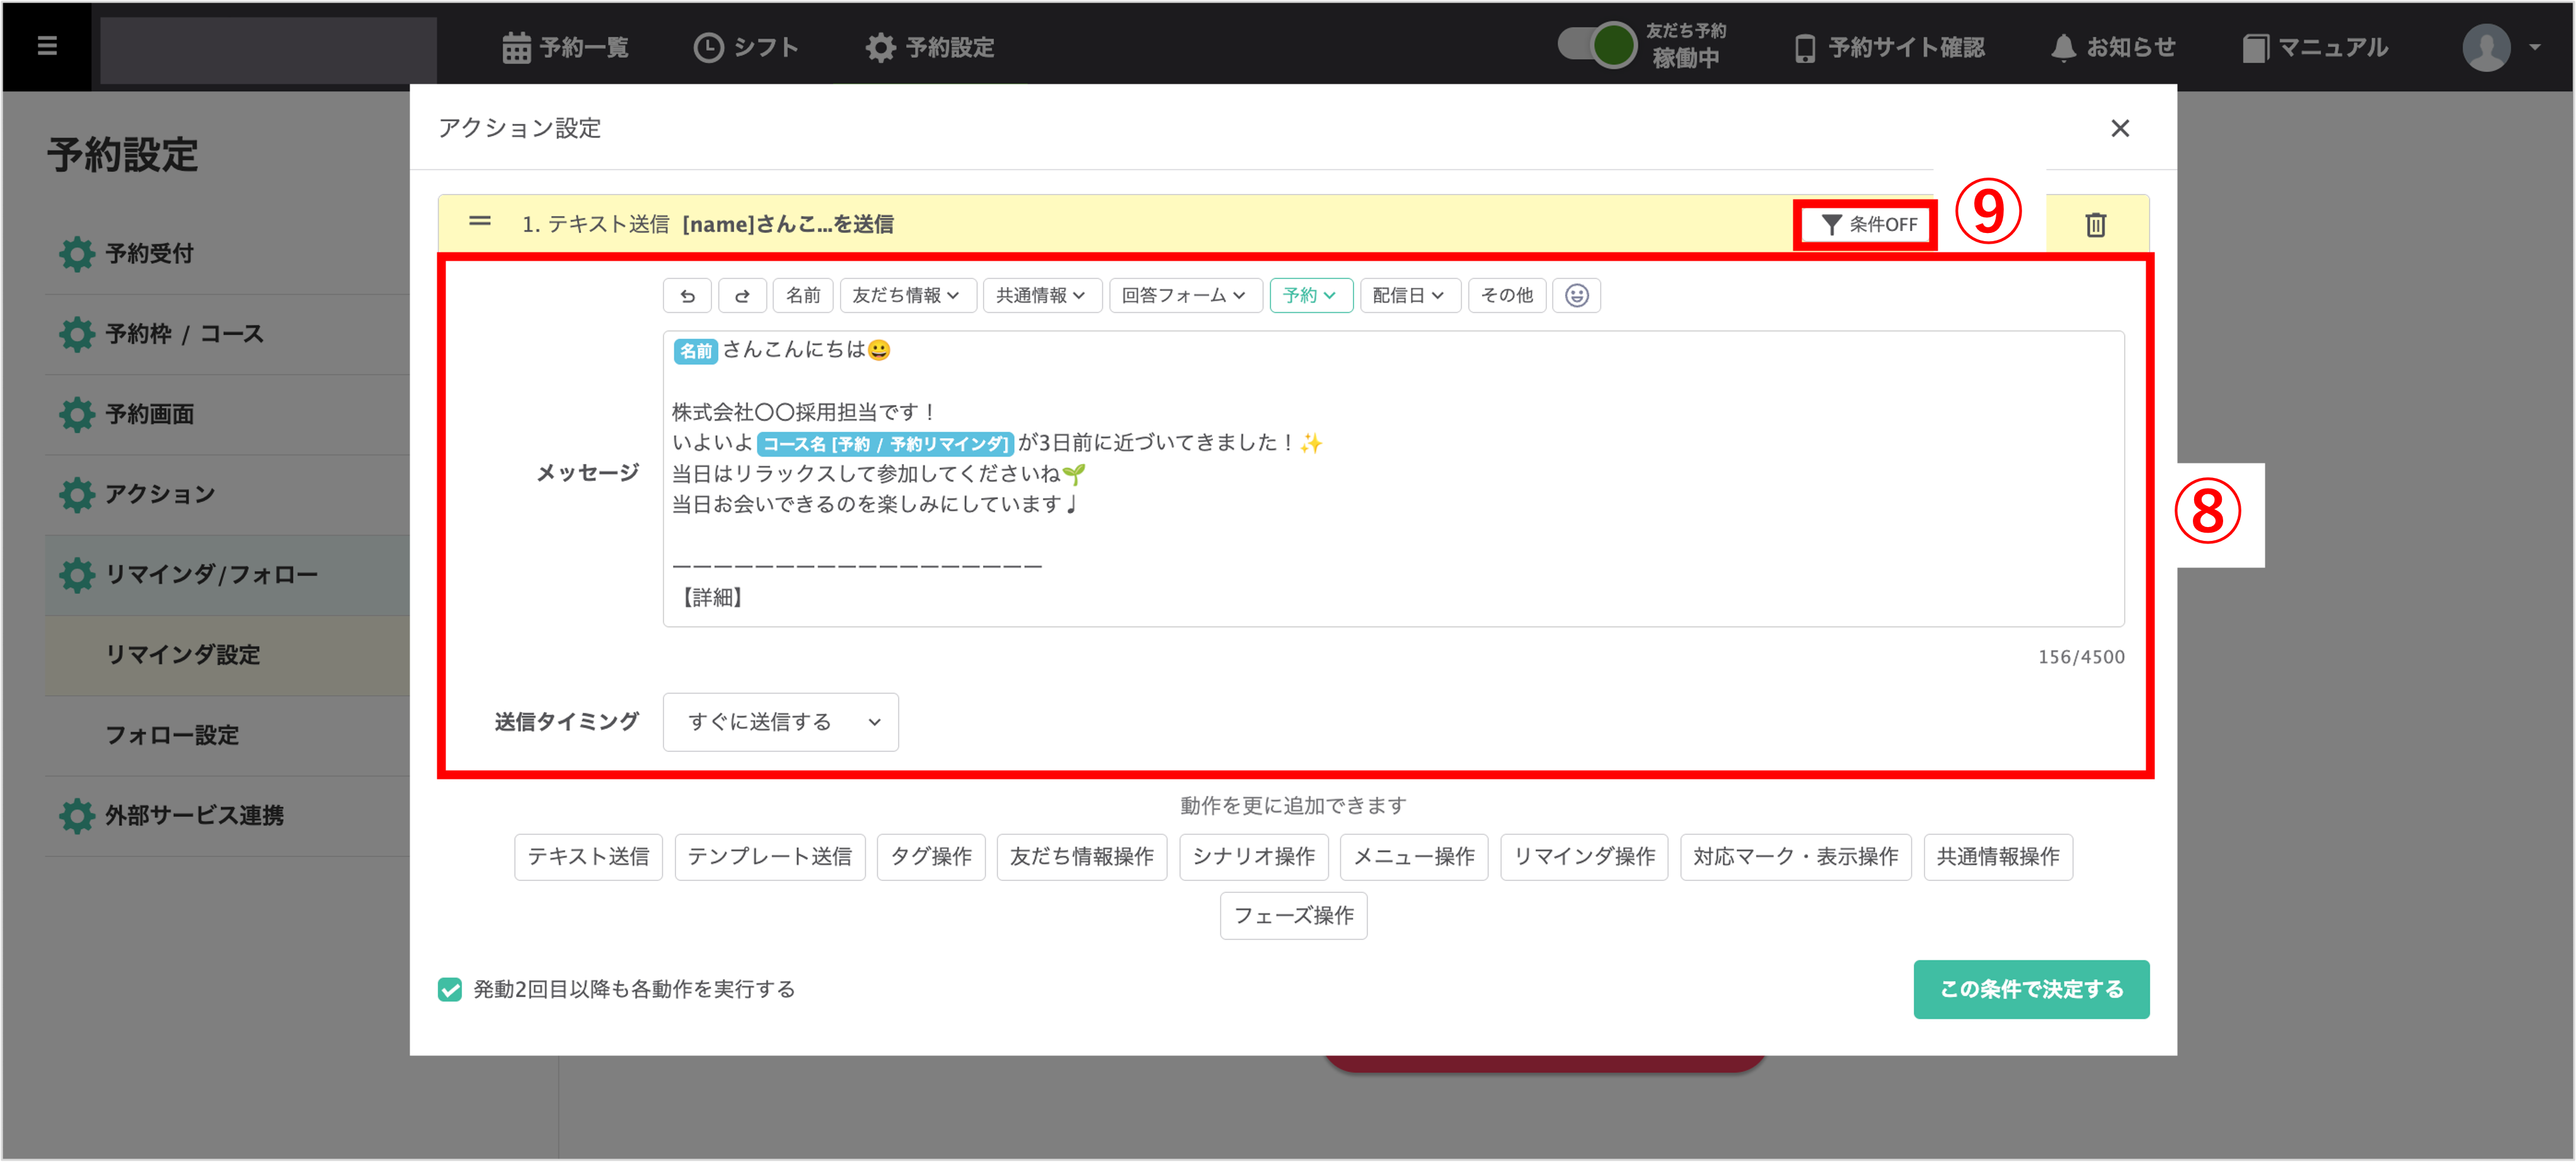Delete action with the trash can icon
This screenshot has width=2576, height=1163.
click(2095, 225)
